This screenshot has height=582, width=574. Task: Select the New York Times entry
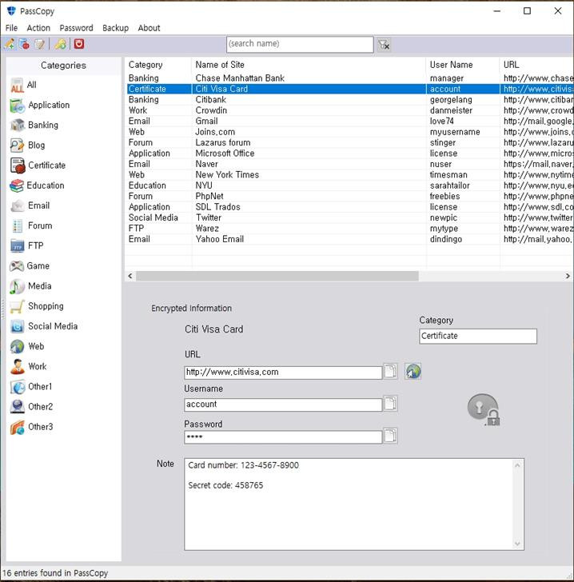(x=349, y=175)
